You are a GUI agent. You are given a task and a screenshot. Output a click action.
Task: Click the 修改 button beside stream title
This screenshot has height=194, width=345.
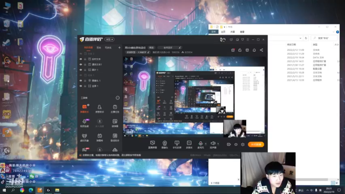tap(151, 48)
